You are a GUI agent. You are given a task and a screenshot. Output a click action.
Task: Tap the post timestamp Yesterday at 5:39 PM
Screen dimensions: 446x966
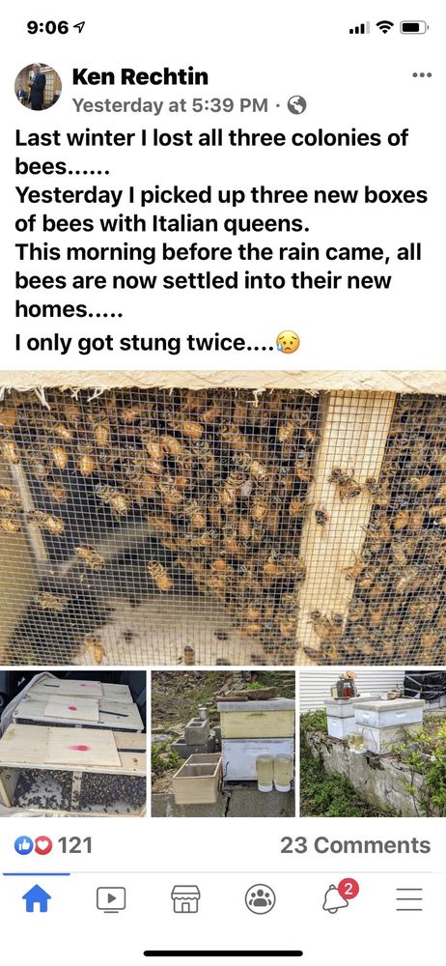tap(170, 106)
